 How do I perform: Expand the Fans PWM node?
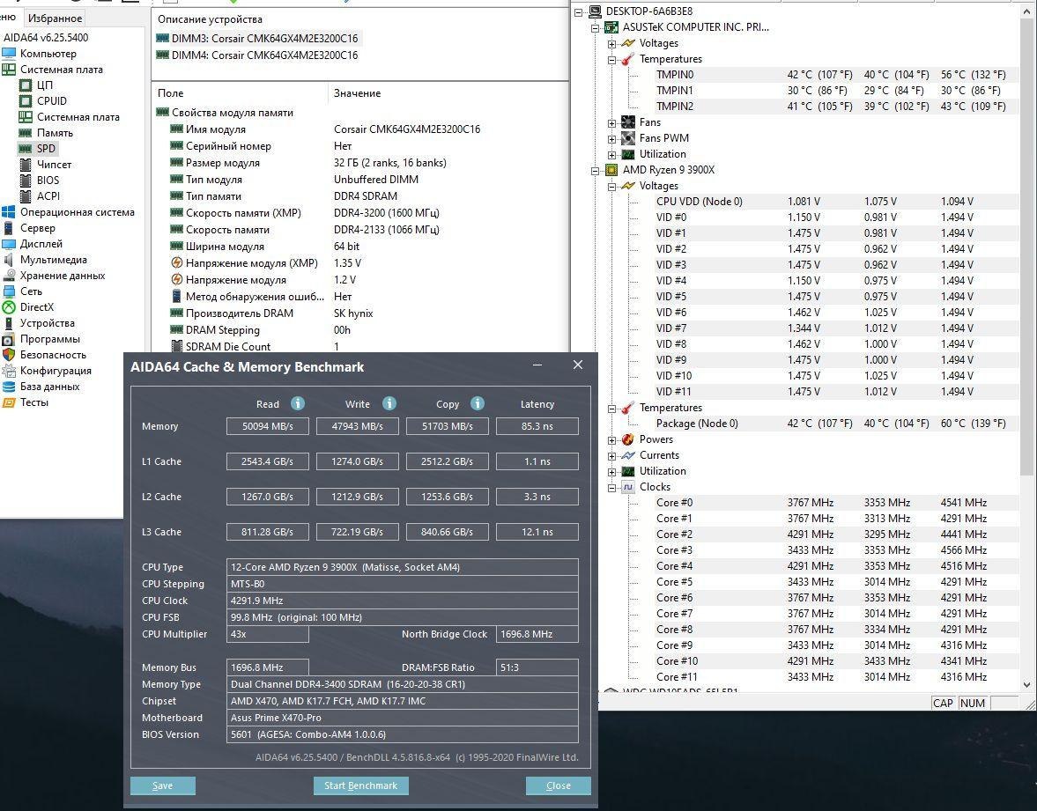(x=611, y=139)
